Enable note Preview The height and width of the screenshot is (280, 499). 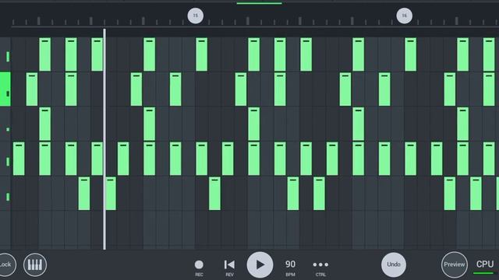click(454, 264)
